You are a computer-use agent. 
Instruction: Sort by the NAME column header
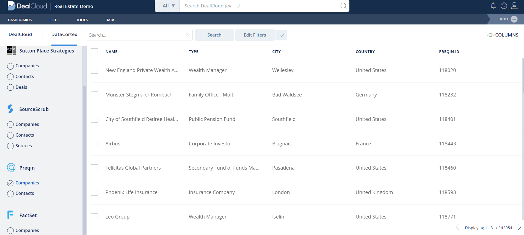pos(111,52)
